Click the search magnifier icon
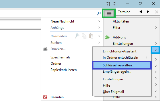Viewport: 160px width, 106px height. (x=99, y=13)
